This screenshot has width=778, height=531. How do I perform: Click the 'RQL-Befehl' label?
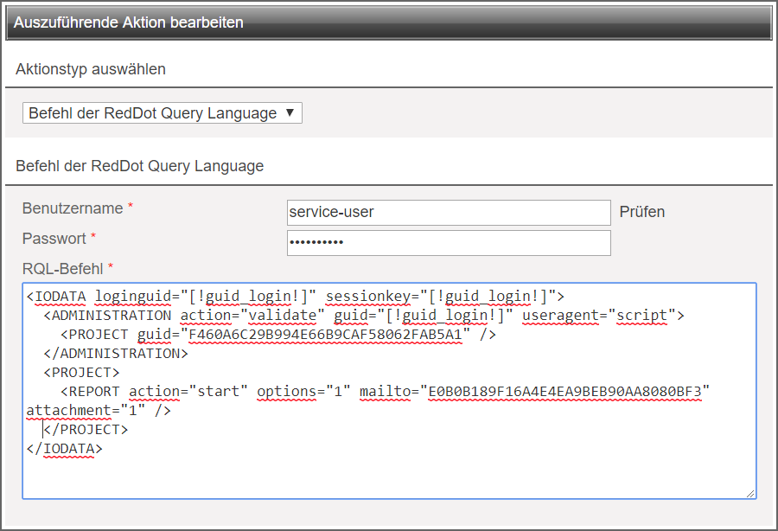pyautogui.click(x=62, y=269)
